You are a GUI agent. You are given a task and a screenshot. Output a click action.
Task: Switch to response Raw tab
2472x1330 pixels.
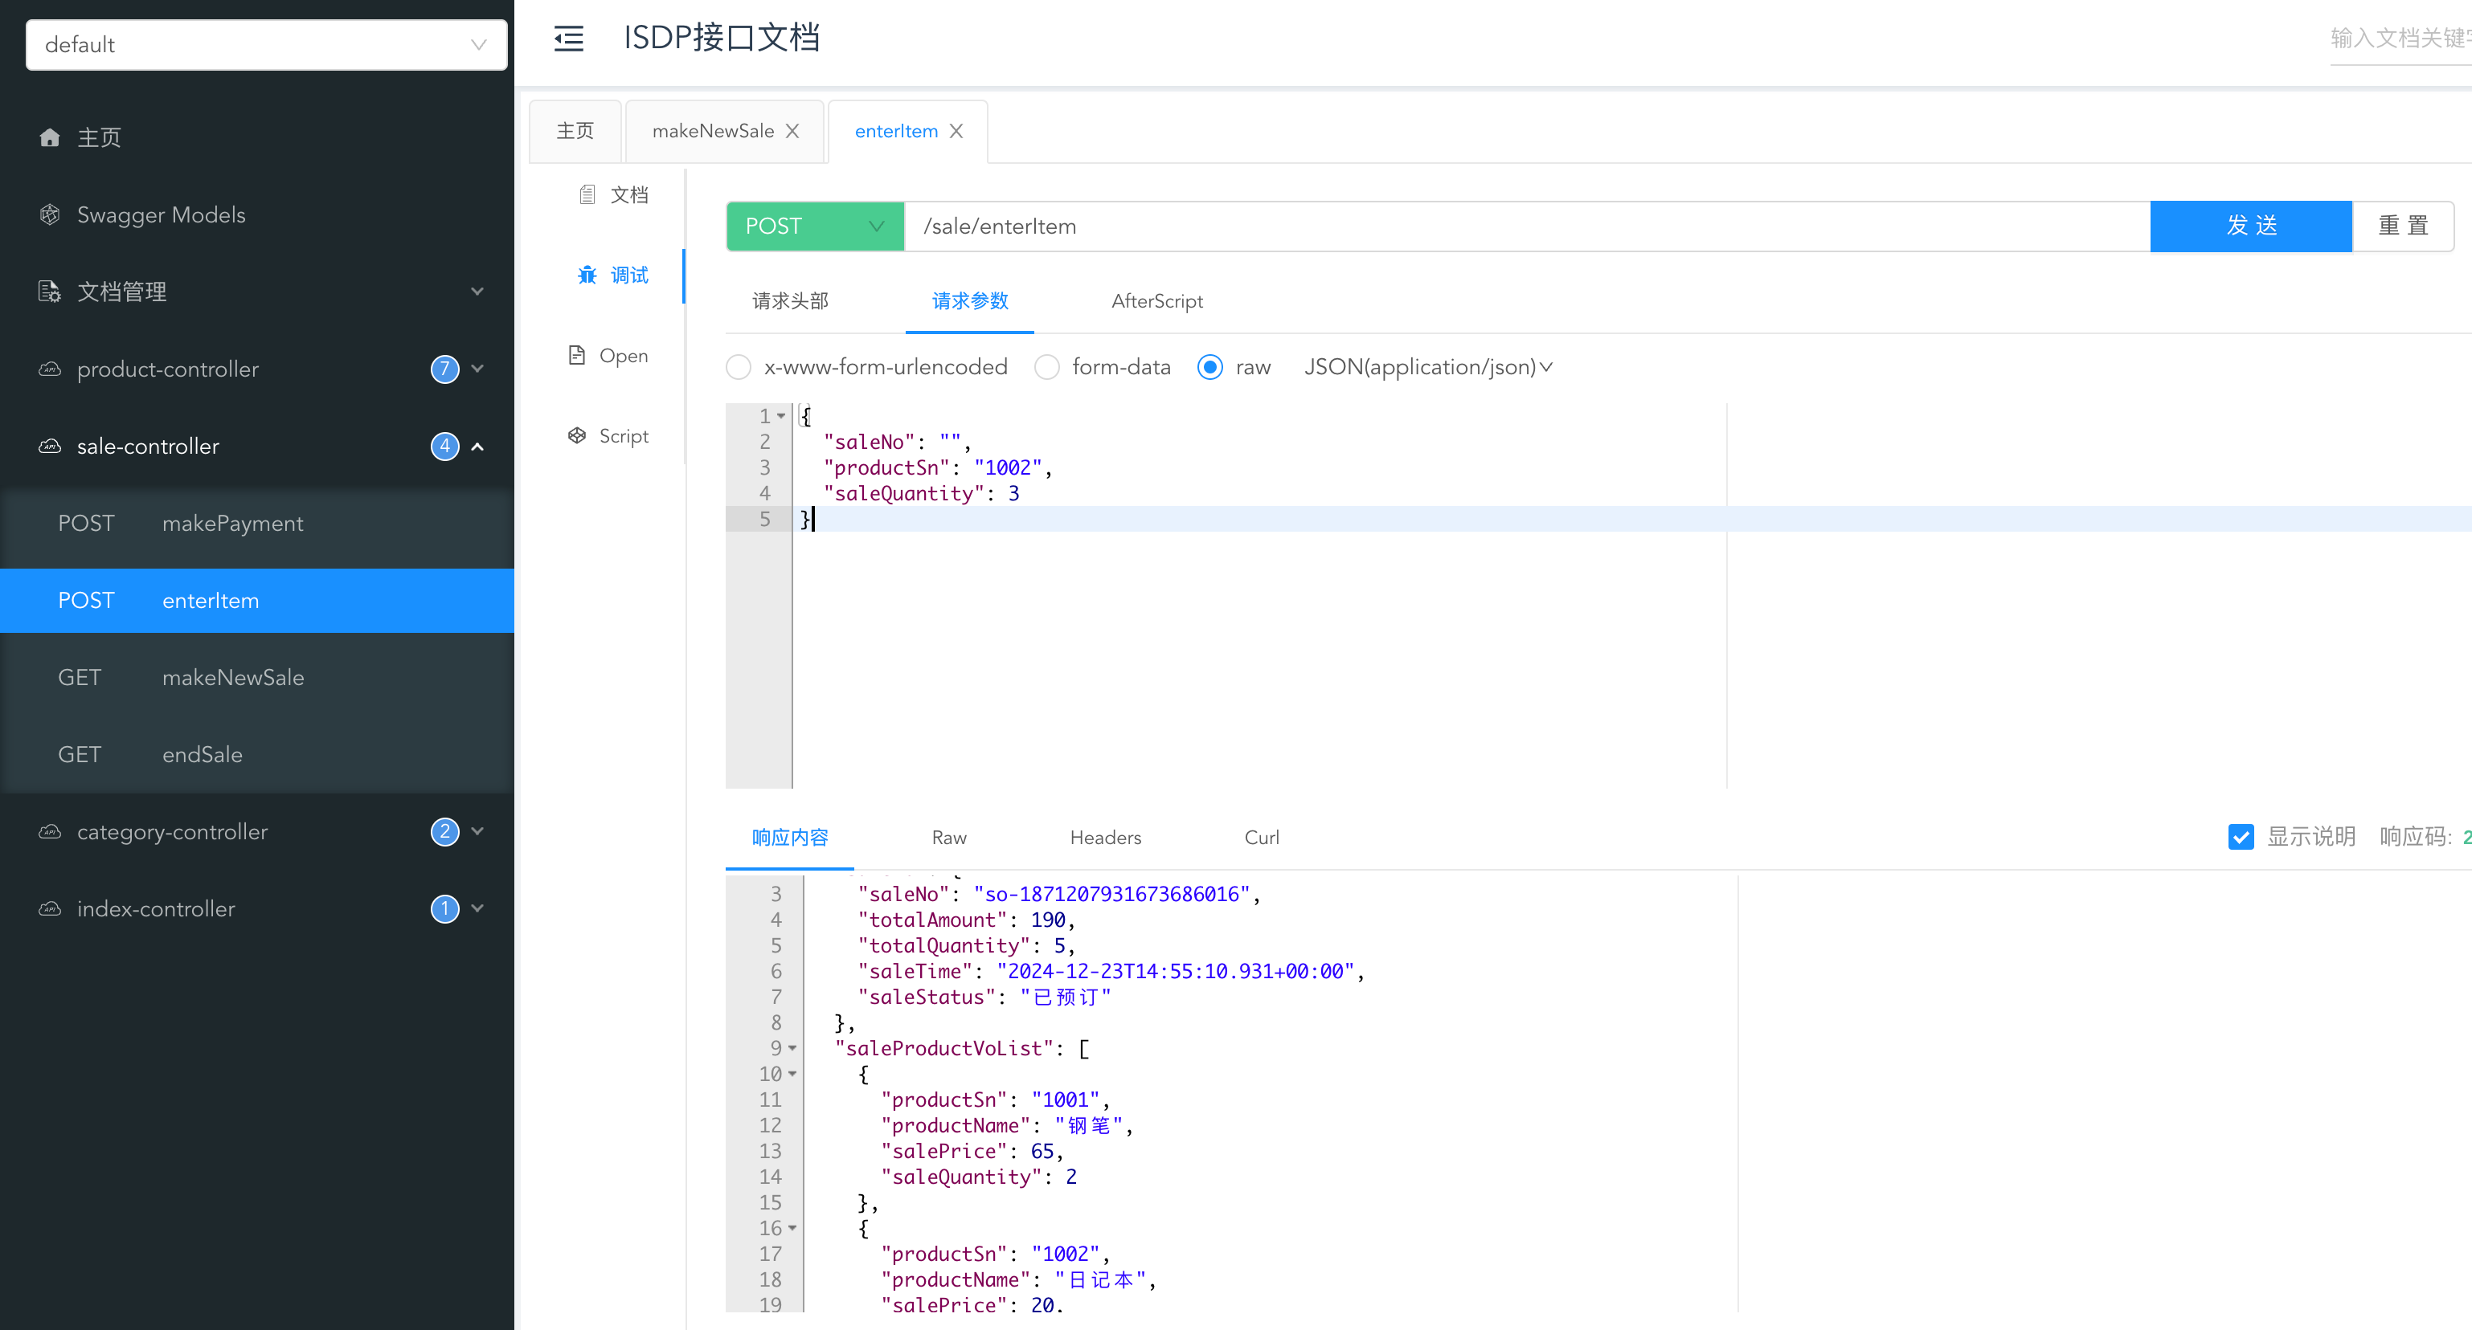pos(949,837)
